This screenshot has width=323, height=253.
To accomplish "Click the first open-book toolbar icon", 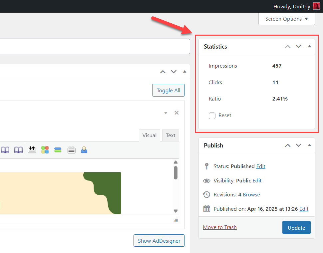I will pos(5,150).
